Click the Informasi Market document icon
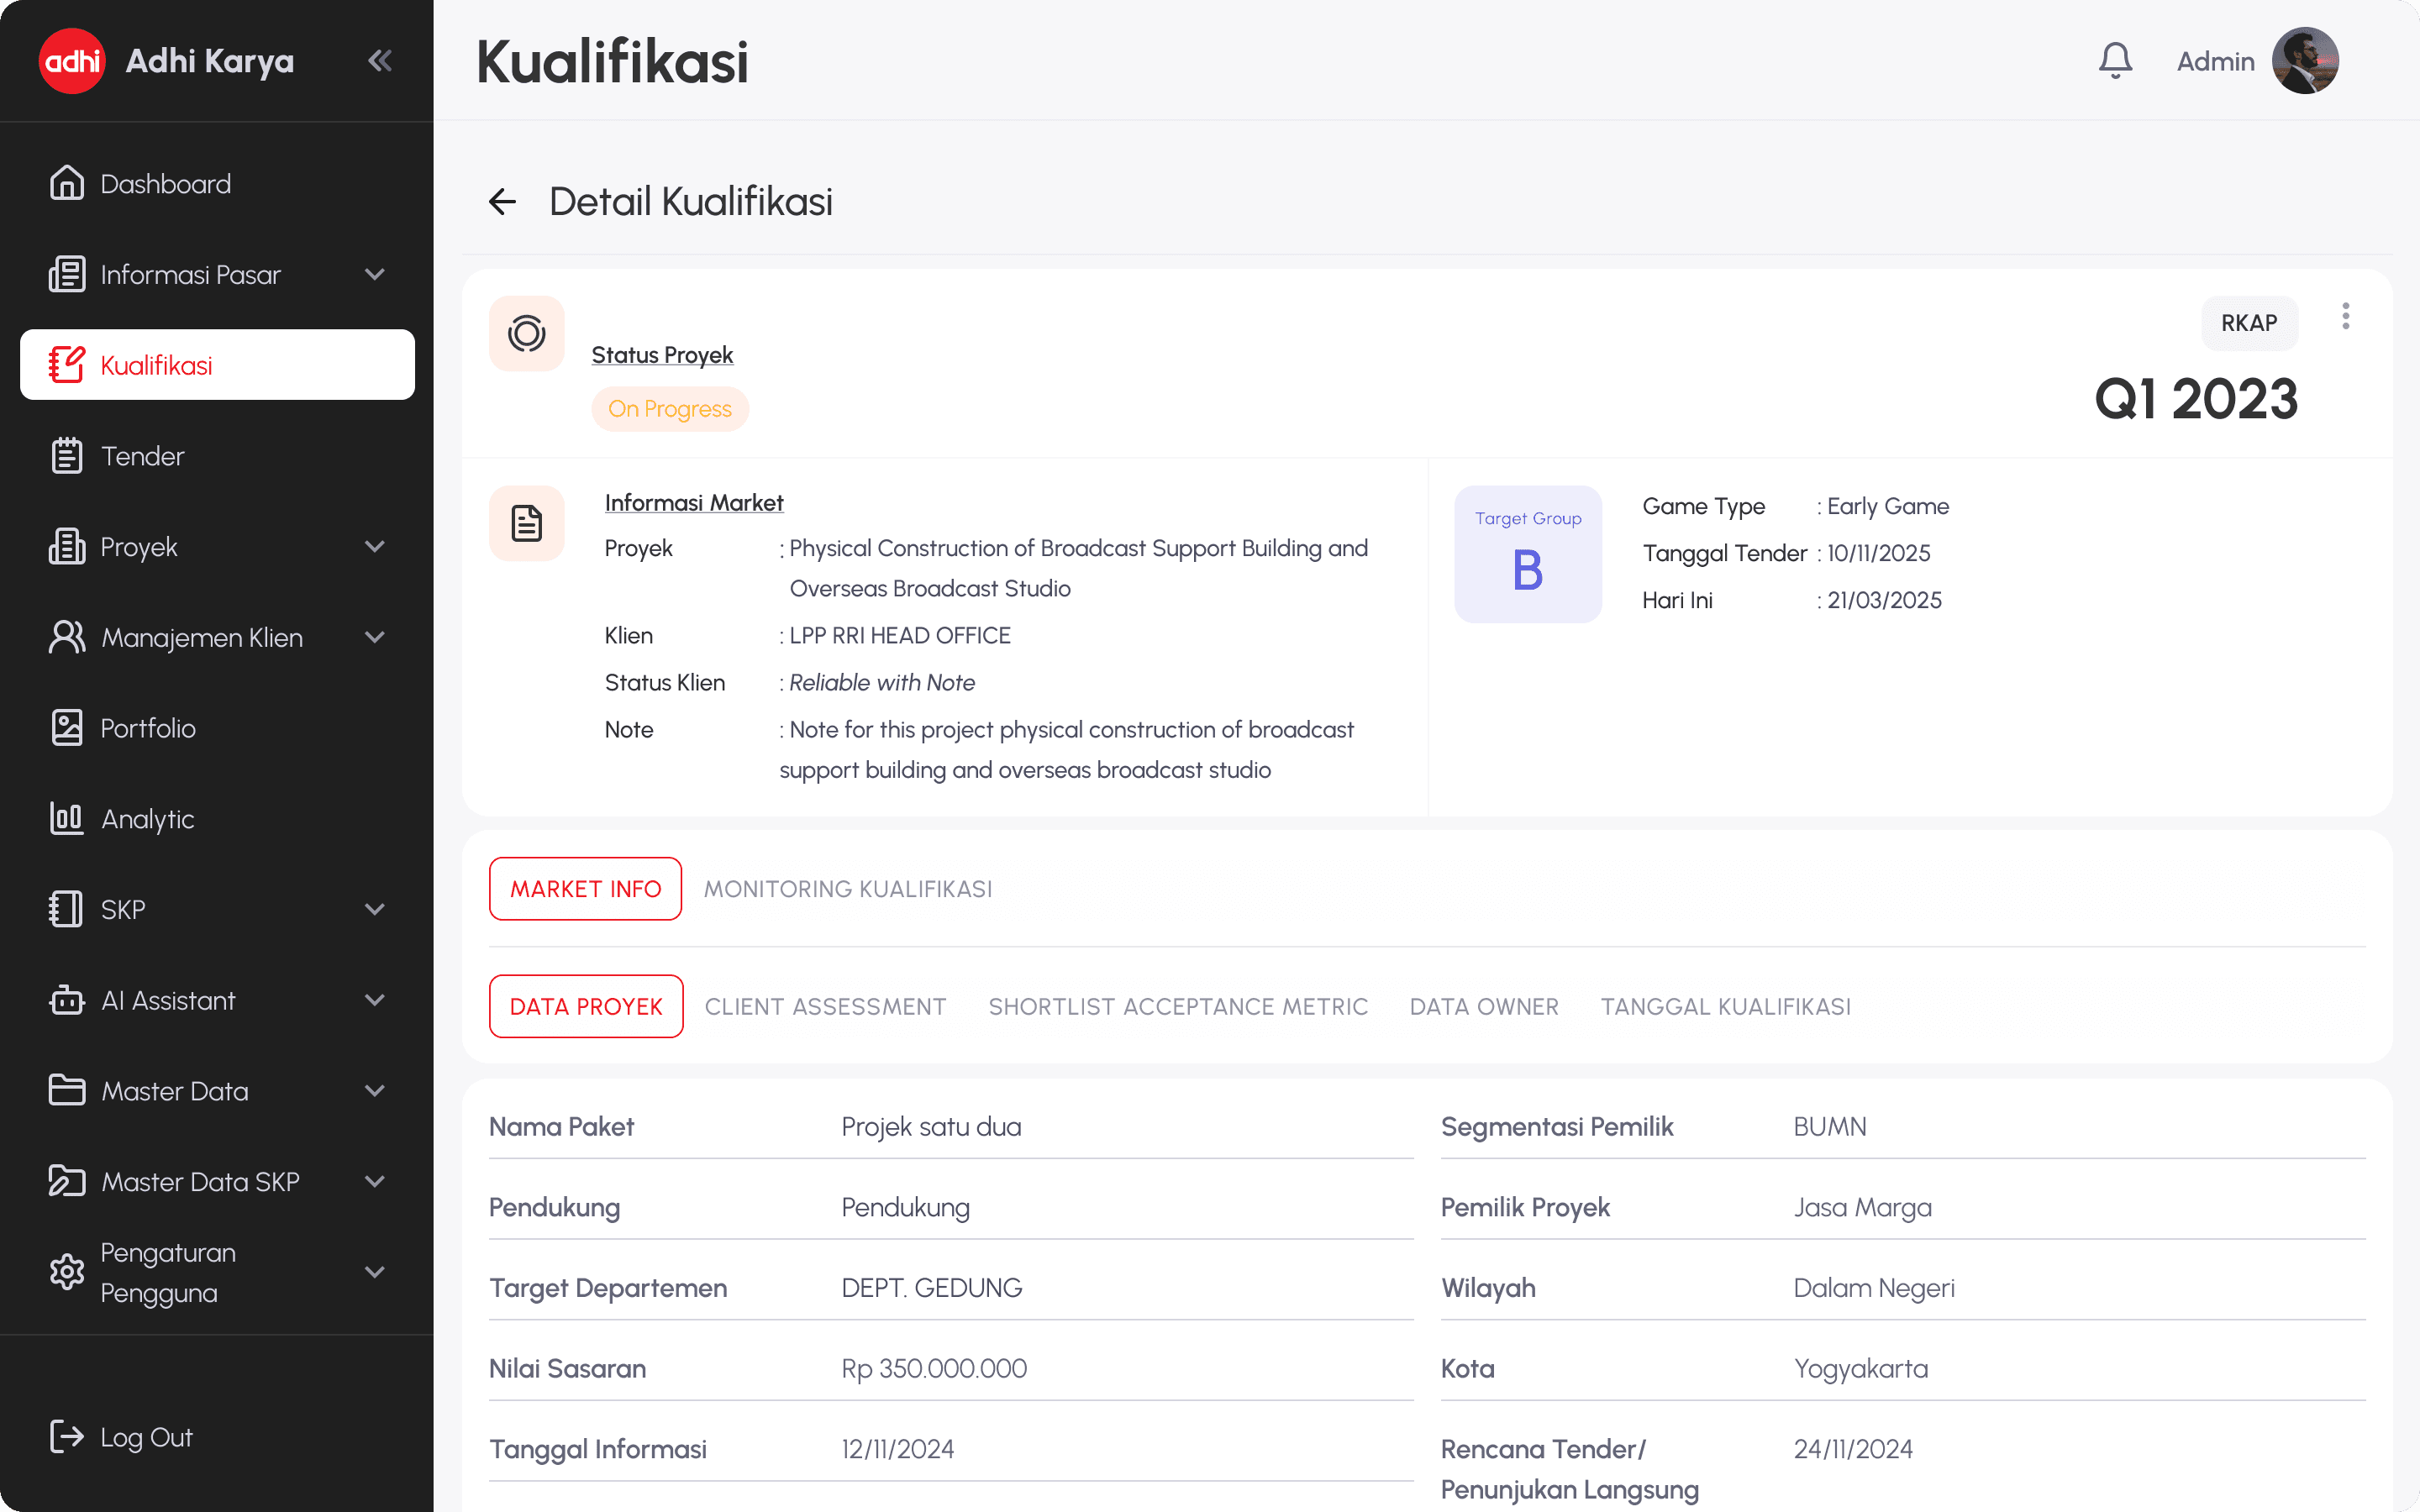Screen dimensions: 2420x1512 (527, 523)
